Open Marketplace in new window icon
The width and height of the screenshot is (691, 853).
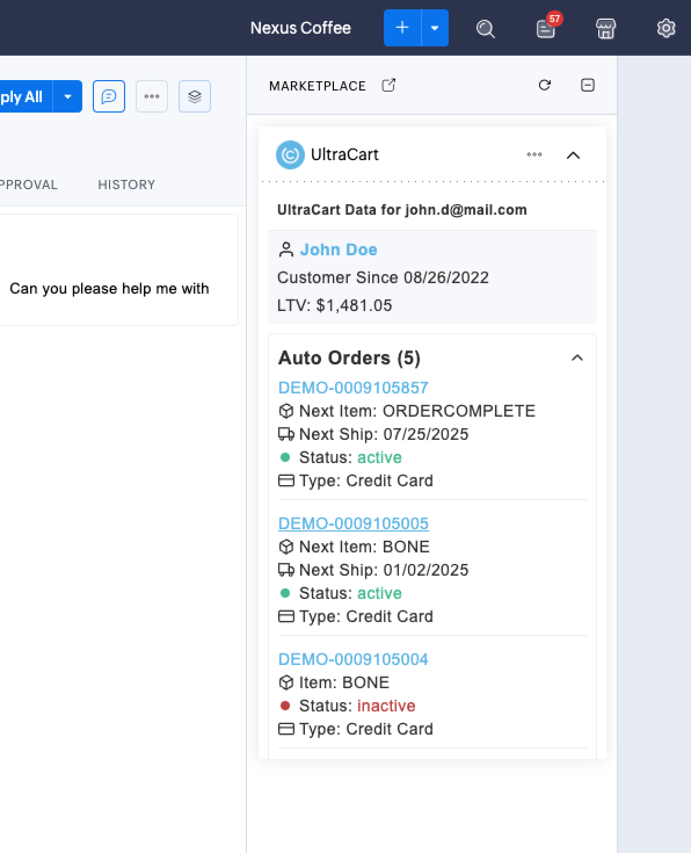coord(388,85)
